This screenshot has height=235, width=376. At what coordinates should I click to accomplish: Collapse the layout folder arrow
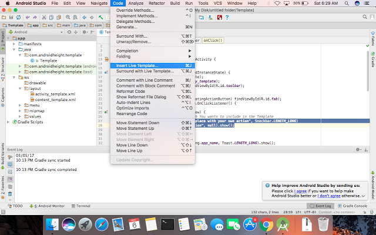pyautogui.click(x=20, y=89)
